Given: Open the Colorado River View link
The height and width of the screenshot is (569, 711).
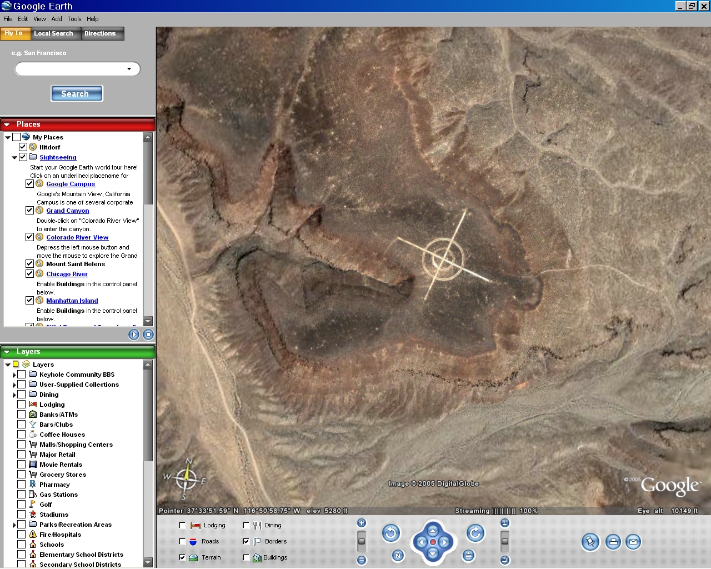Looking at the screenshot, I should tap(77, 237).
